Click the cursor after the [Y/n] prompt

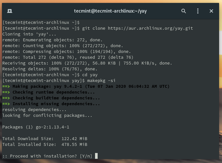[x=96, y=156]
